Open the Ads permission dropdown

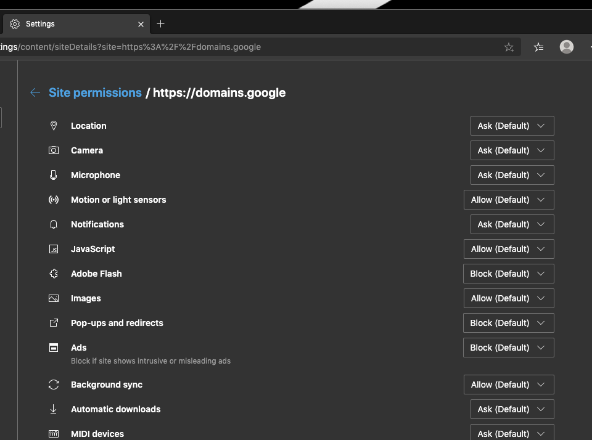click(508, 348)
